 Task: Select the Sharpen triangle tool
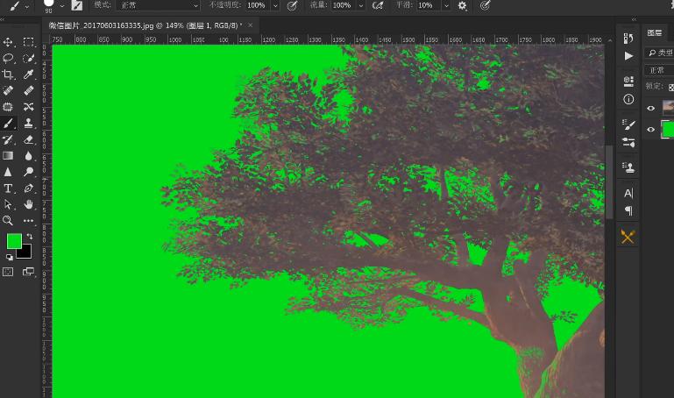pos(8,172)
